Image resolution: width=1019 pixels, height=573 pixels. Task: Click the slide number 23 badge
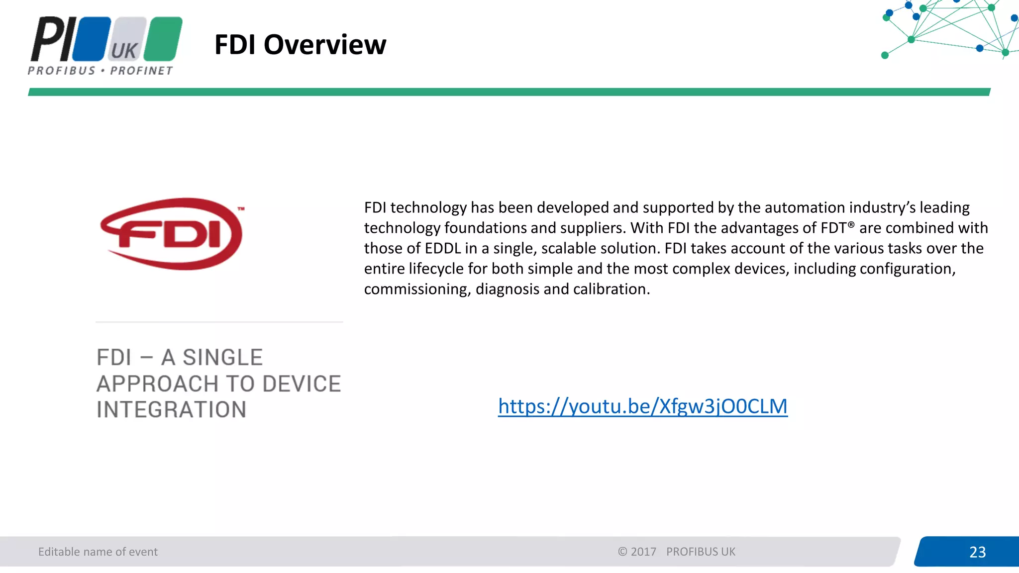coord(967,552)
